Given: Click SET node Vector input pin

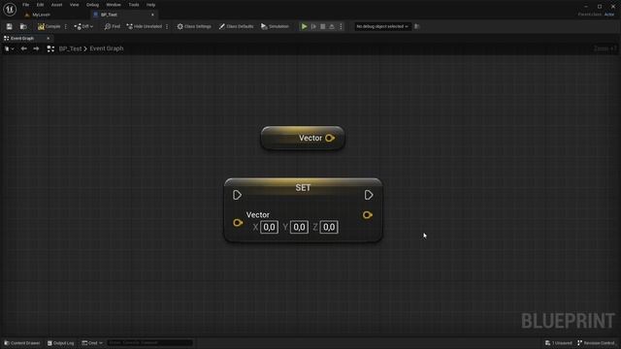Looking at the screenshot, I should (x=238, y=223).
